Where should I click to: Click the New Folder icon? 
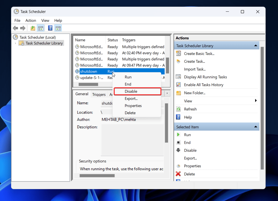[178, 93]
